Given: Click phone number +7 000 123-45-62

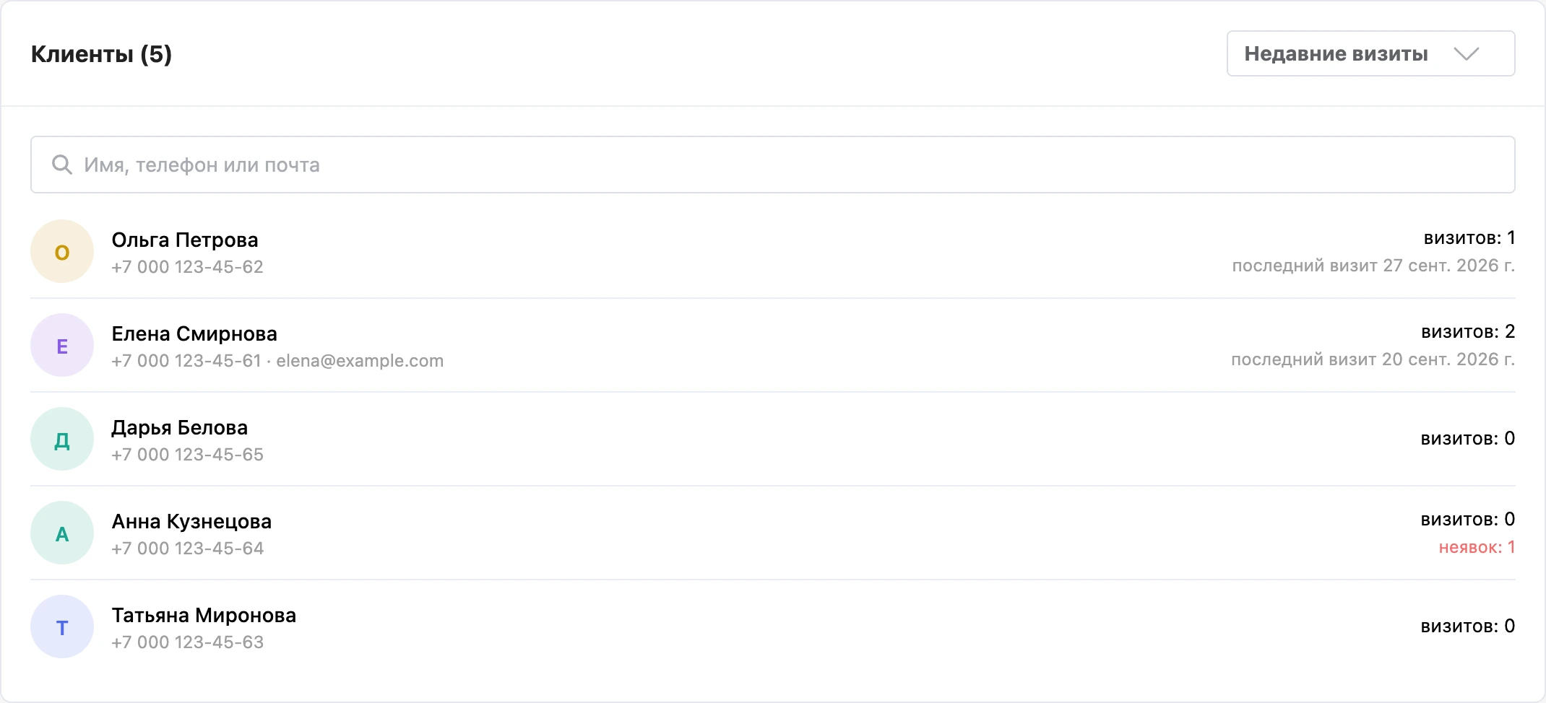Looking at the screenshot, I should 187,267.
